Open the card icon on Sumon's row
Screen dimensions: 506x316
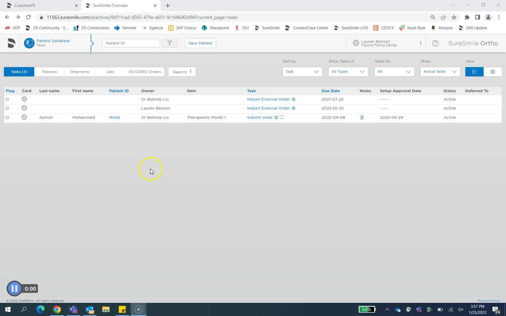[24, 117]
